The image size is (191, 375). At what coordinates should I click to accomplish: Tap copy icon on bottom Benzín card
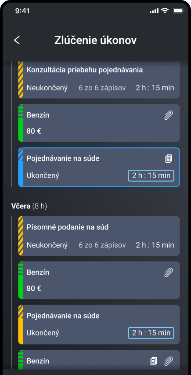[x=154, y=361]
